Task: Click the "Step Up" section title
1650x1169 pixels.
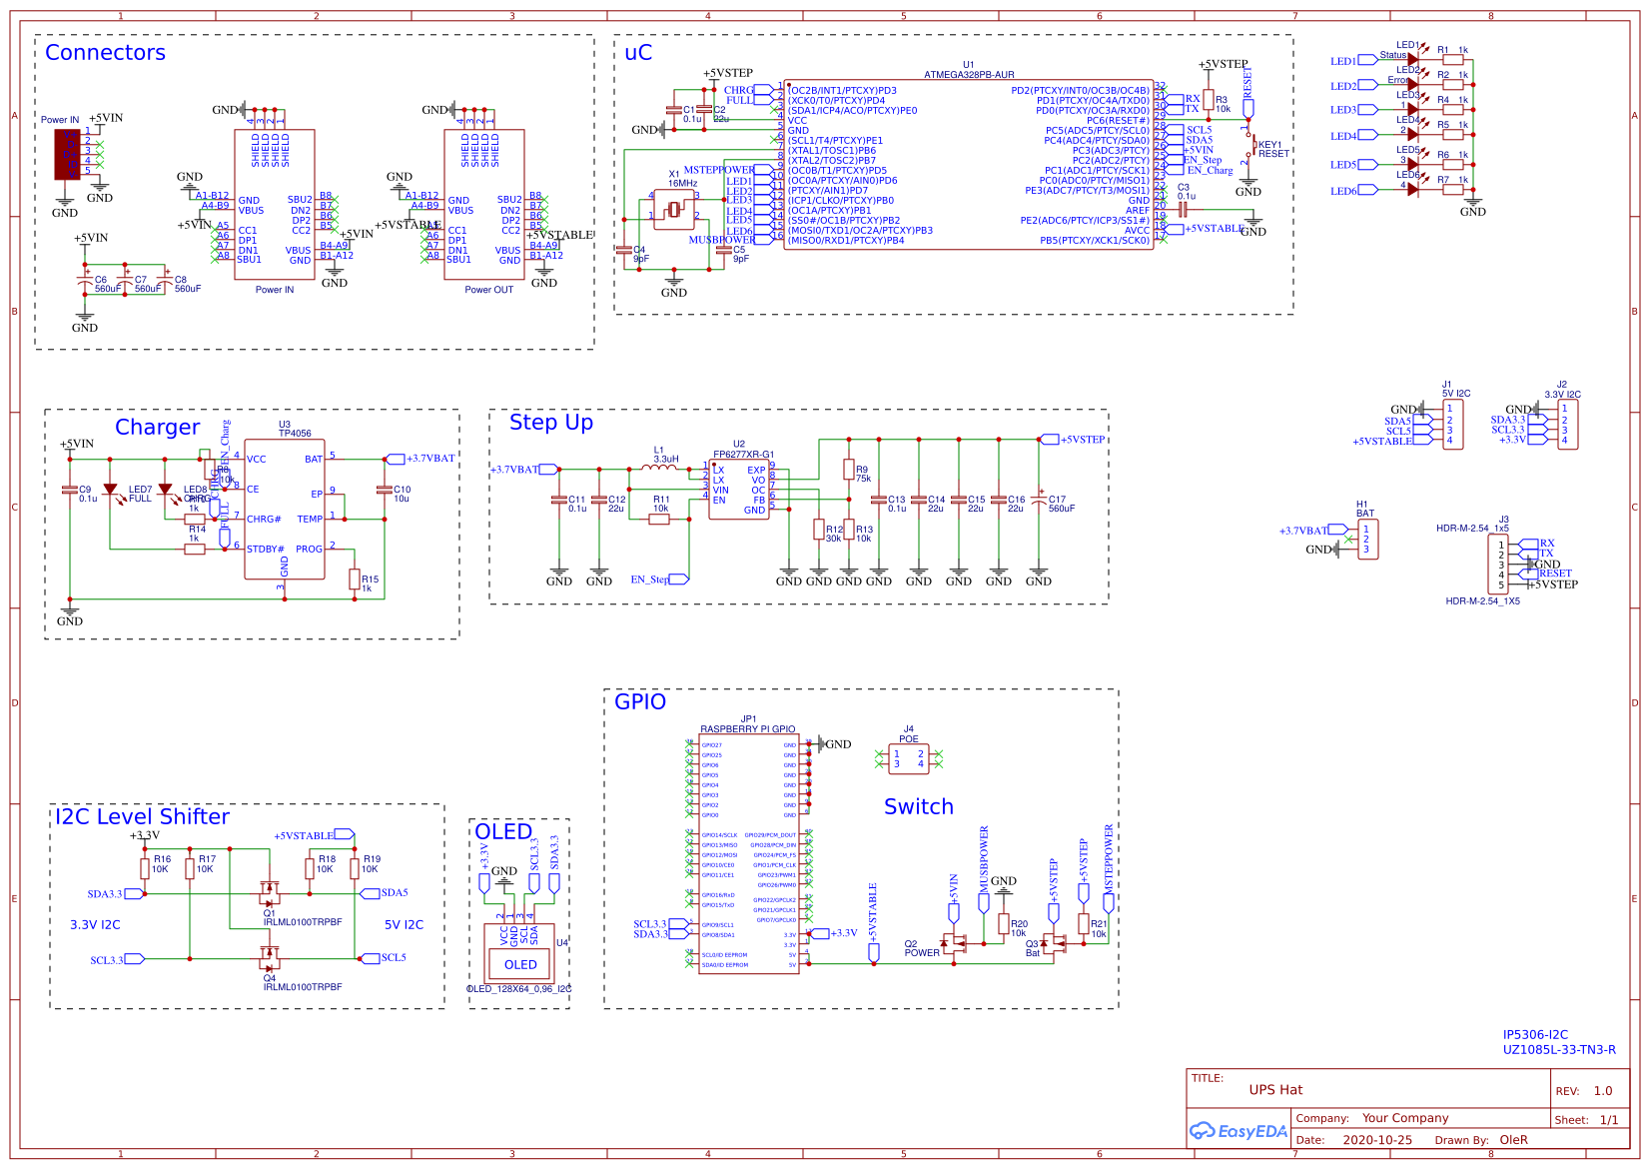Action: click(551, 423)
